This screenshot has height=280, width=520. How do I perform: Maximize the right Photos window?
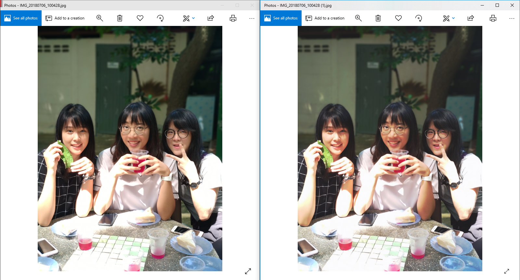(497, 5)
